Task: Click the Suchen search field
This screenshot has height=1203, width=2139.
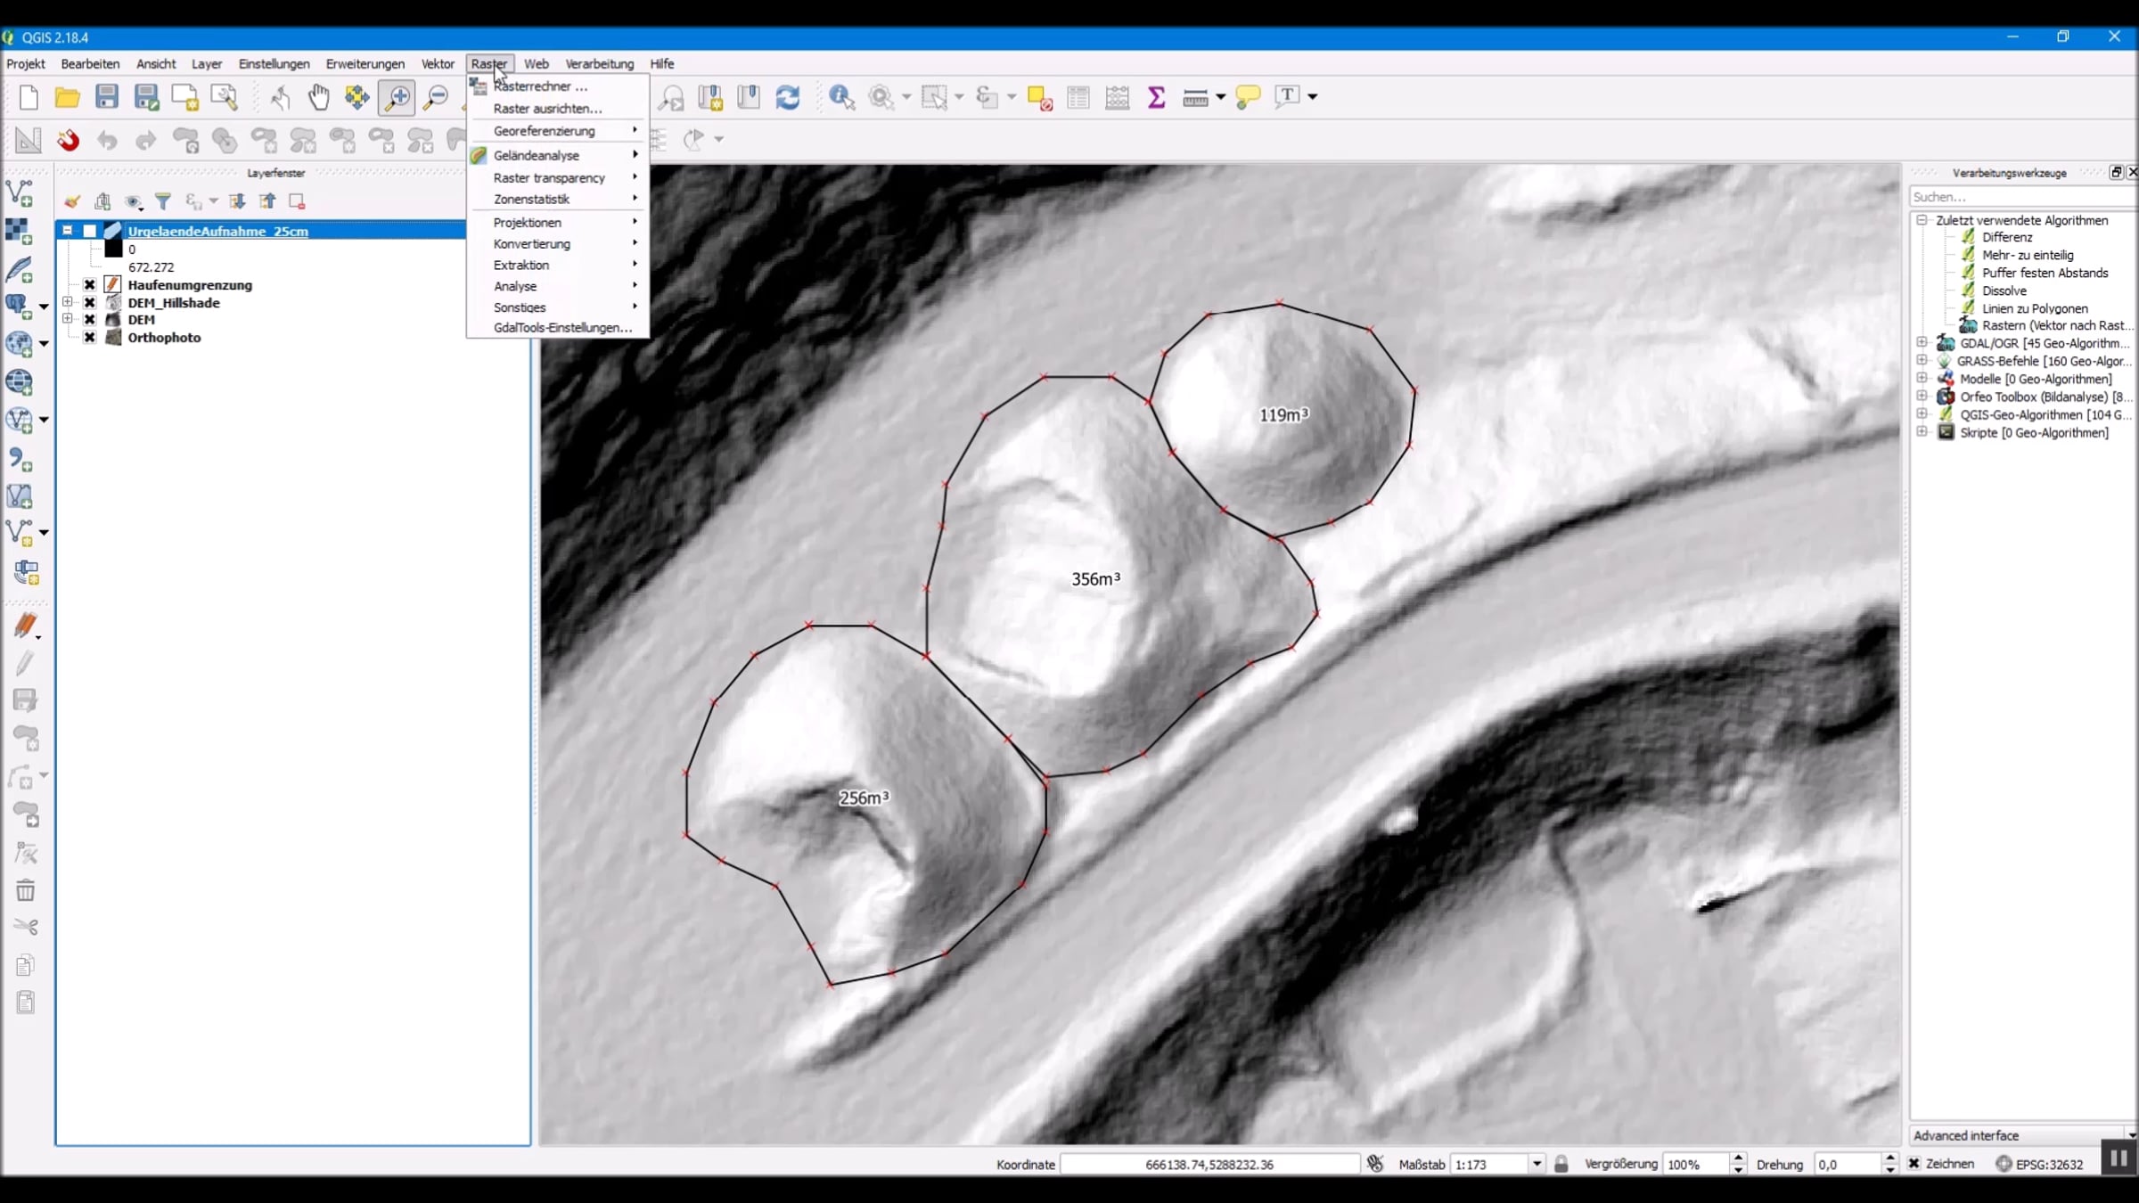Action: [2014, 197]
